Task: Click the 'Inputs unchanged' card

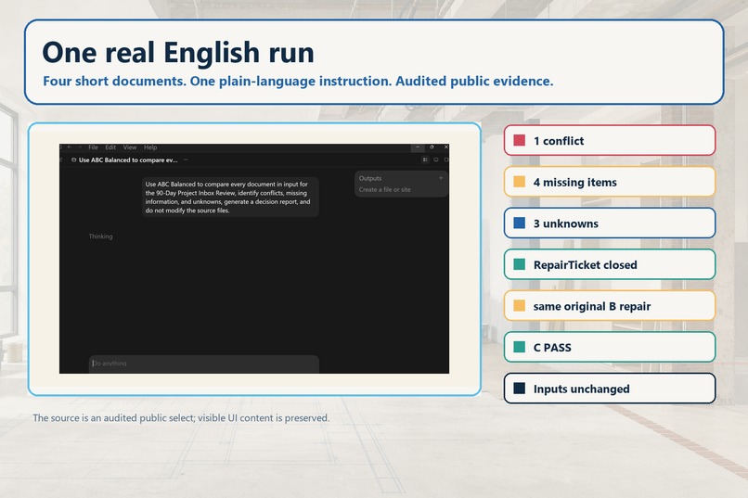Action: pyautogui.click(x=610, y=389)
